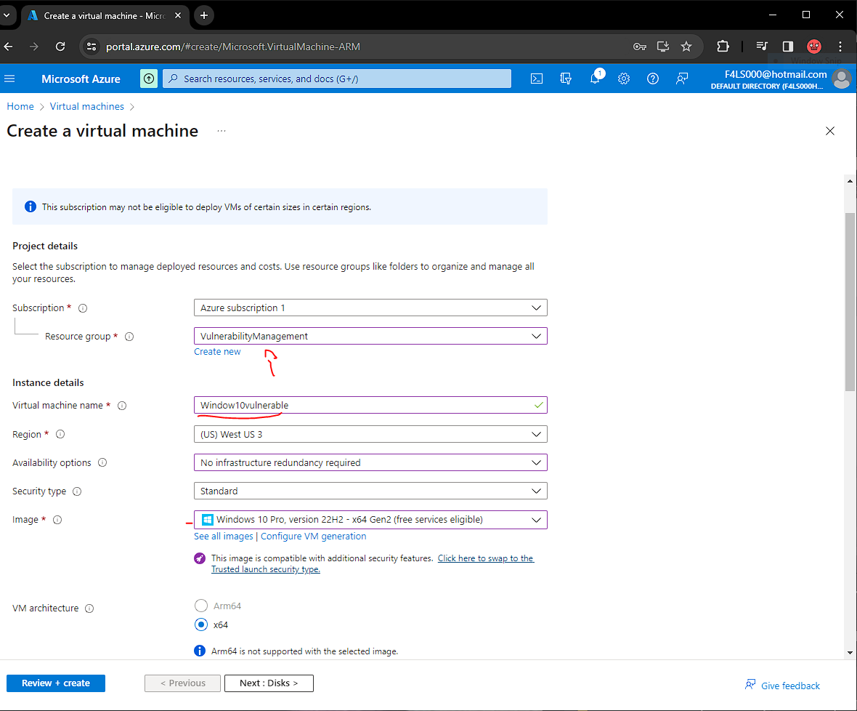The width and height of the screenshot is (857, 711).
Task: Show info tooltip next to Security type
Action: [x=77, y=491]
